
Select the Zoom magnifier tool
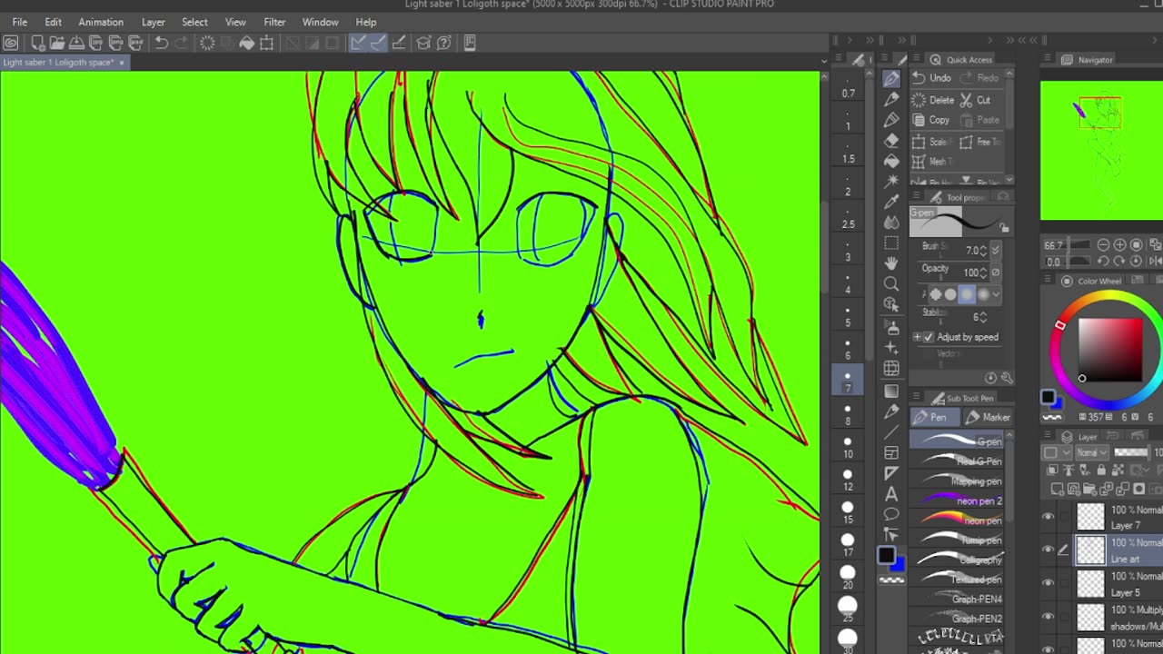coord(891,282)
